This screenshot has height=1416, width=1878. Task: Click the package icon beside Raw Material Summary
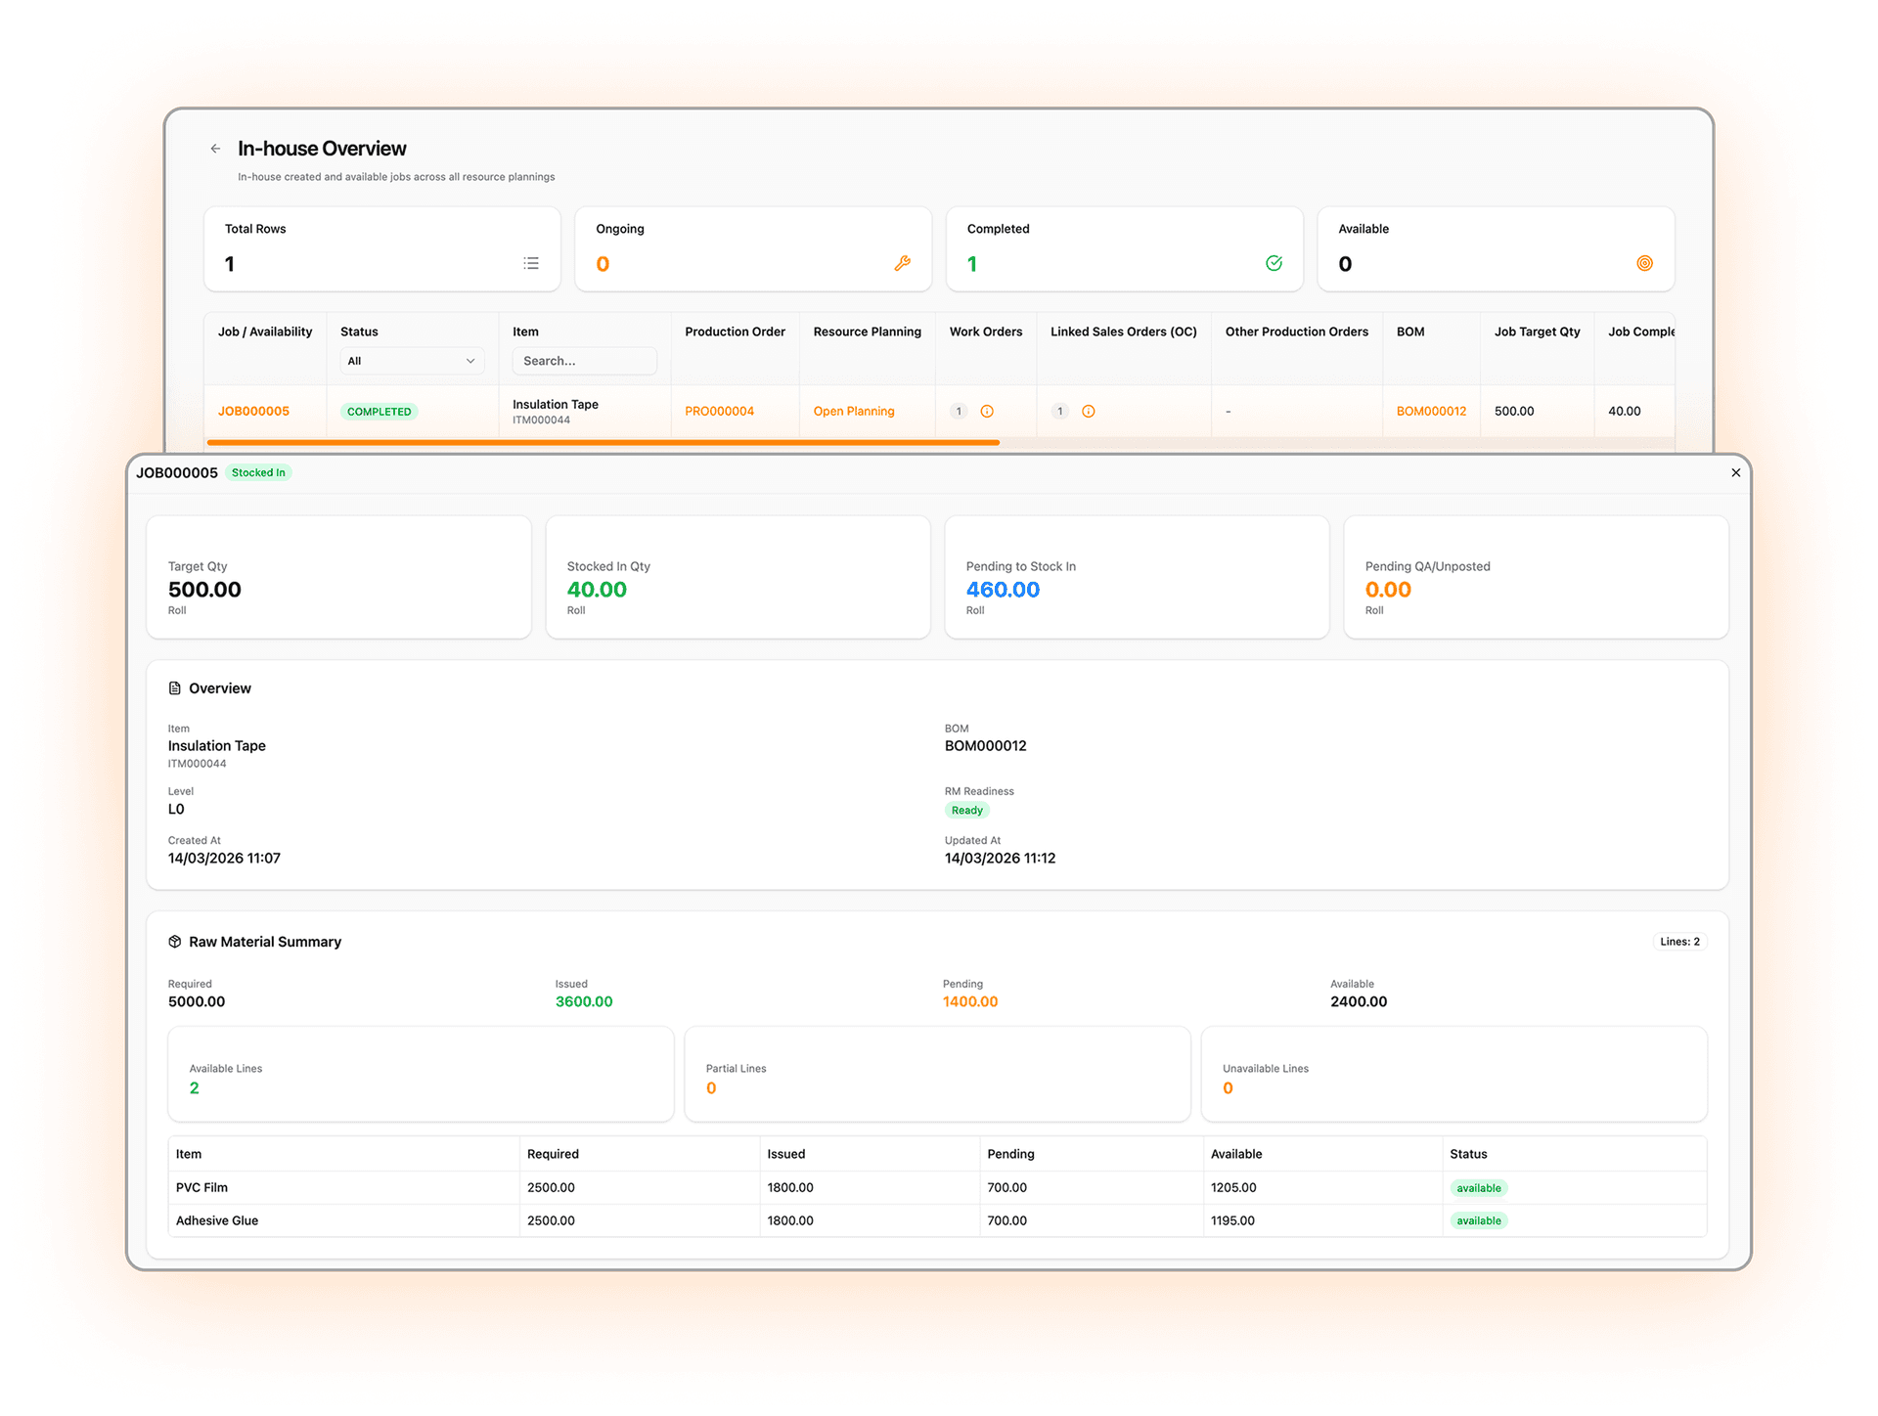175,942
